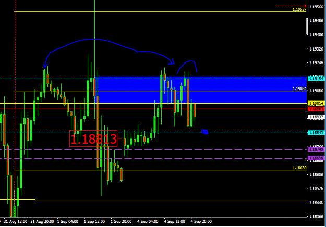The image size is (326, 227).
Task: Select the blue shaded rectangle zone
Action: tap(201, 90)
